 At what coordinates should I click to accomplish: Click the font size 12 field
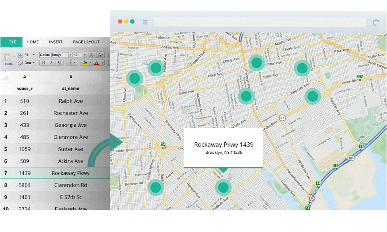click(x=78, y=55)
